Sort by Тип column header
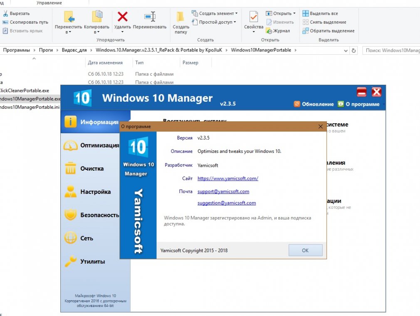Viewport: 420px width, 316px height. pos(139,63)
